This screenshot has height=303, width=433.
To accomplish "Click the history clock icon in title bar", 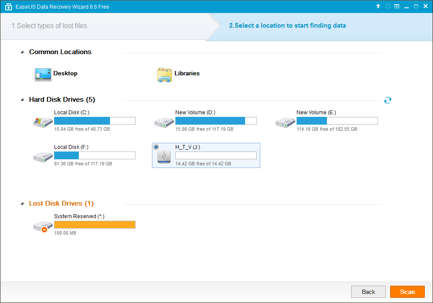I will 388,6.
